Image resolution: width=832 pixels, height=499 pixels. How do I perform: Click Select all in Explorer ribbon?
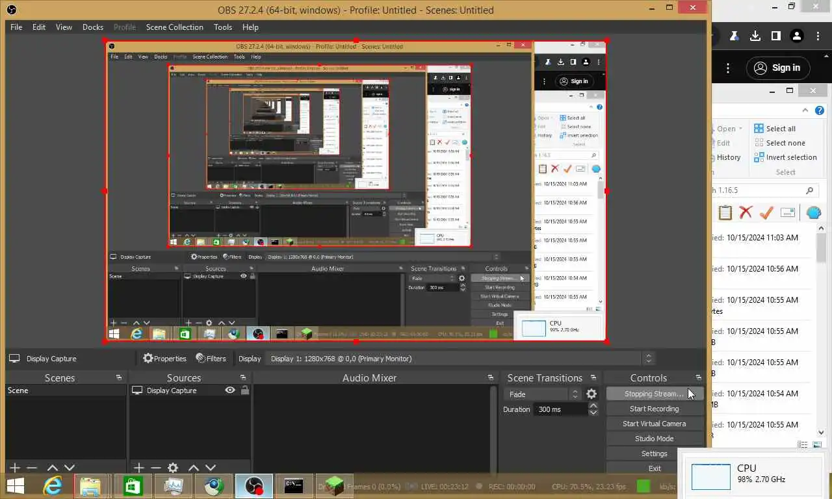point(775,129)
